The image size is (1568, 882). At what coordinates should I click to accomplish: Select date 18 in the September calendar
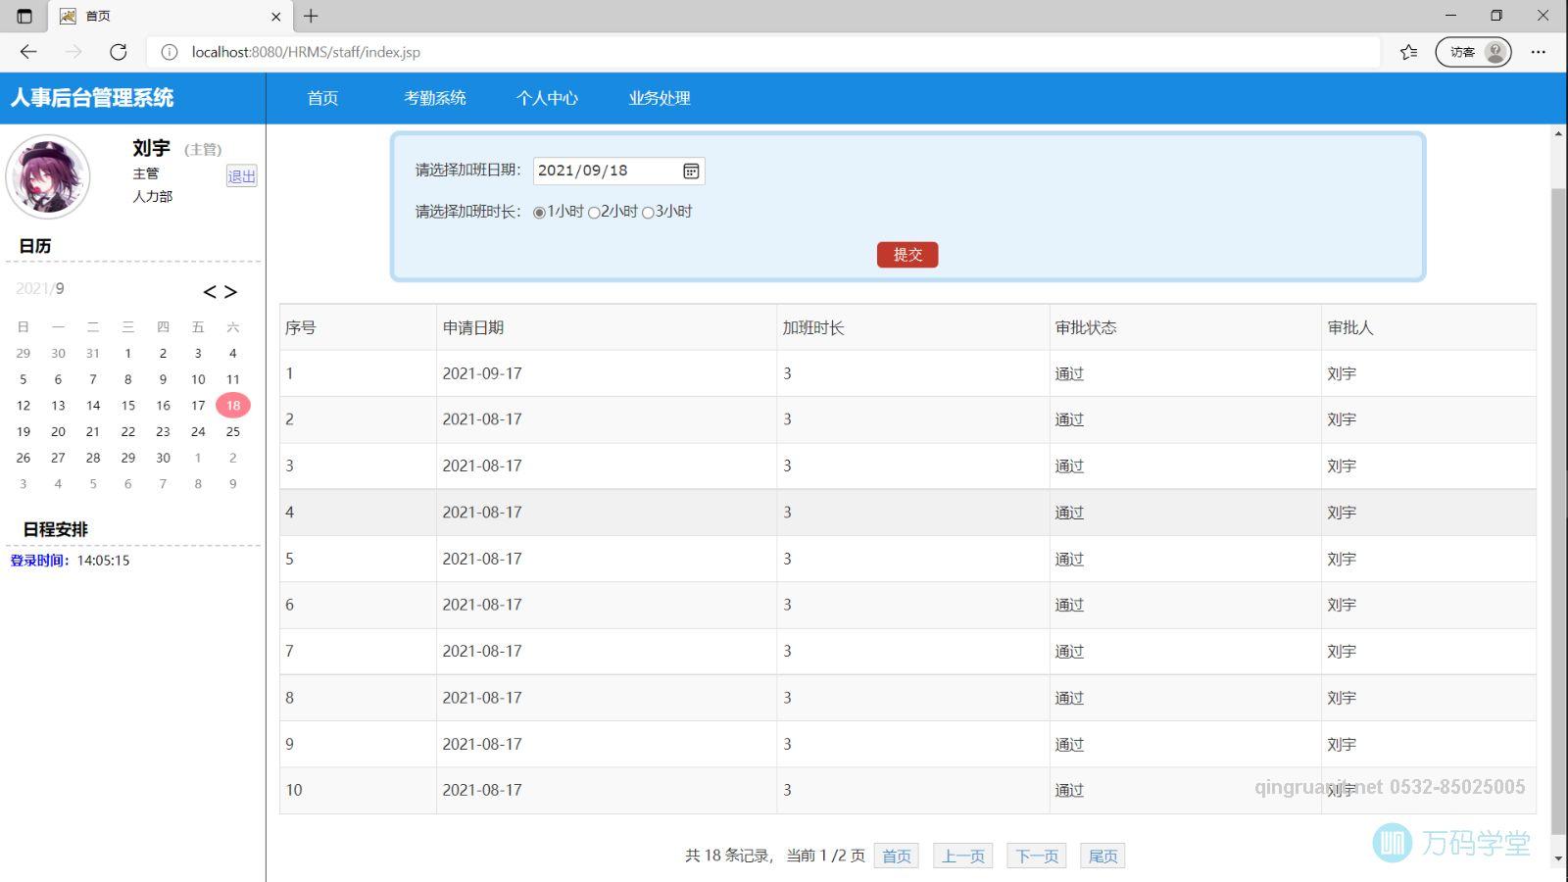(x=233, y=405)
